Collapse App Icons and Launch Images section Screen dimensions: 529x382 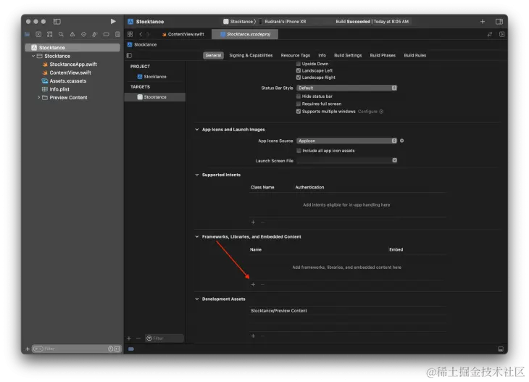[197, 129]
